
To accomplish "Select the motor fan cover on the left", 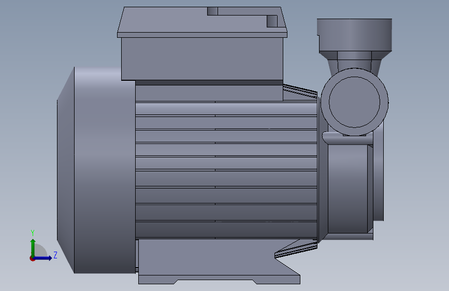I will pos(96,170).
